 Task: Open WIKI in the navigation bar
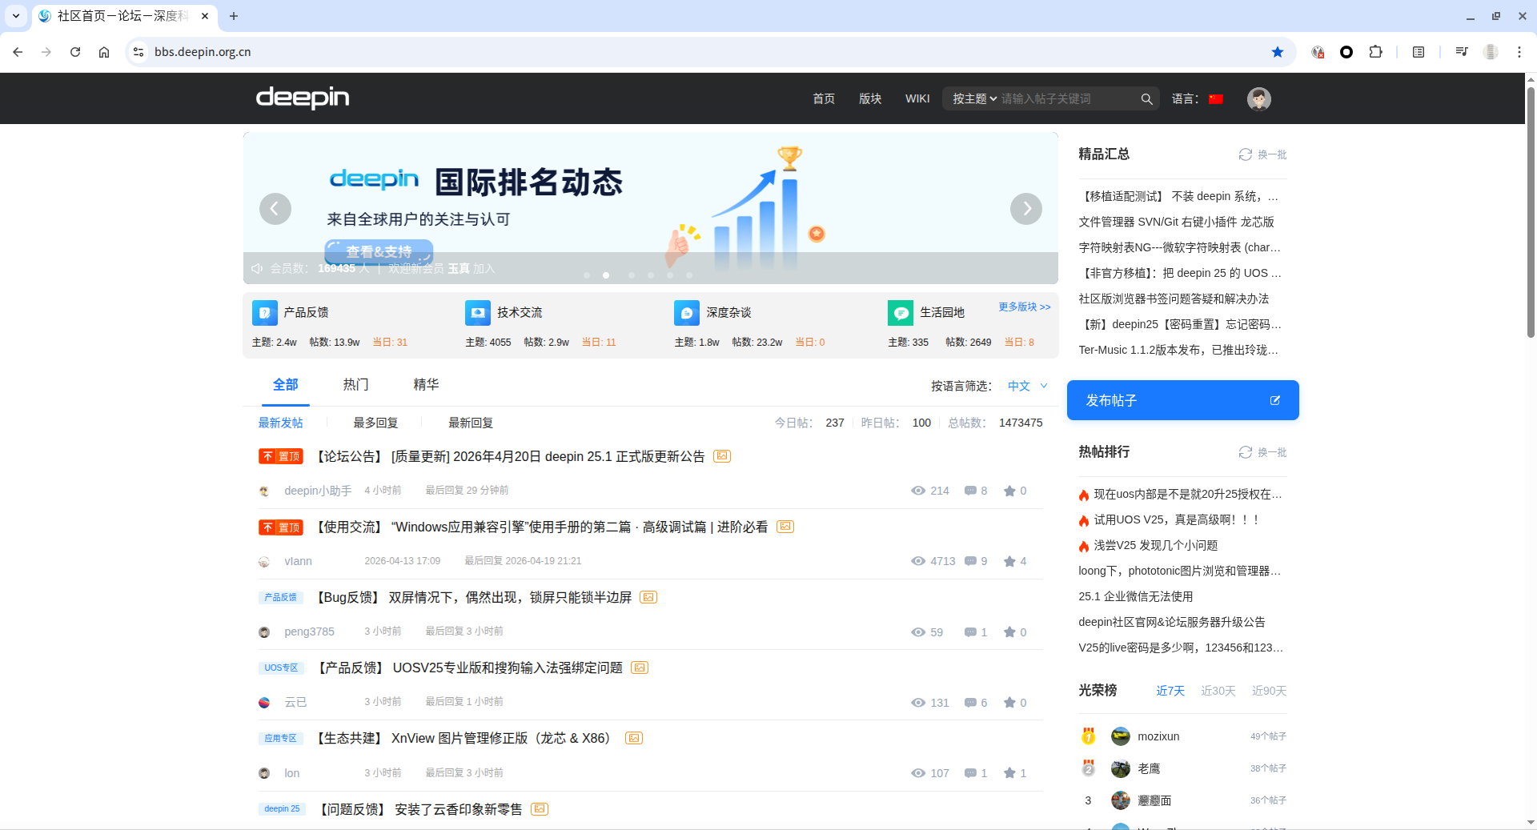click(x=917, y=98)
